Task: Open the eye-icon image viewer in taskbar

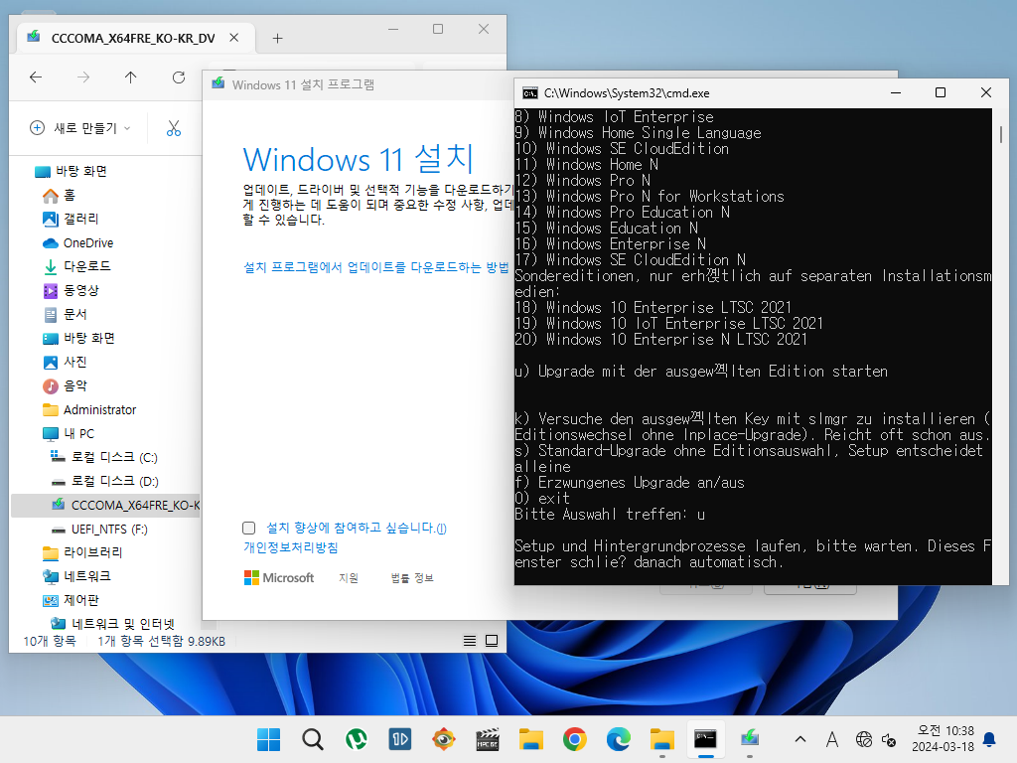Action: tap(444, 739)
